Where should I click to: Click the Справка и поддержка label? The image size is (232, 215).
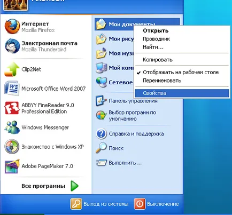pyautogui.click(x=136, y=134)
